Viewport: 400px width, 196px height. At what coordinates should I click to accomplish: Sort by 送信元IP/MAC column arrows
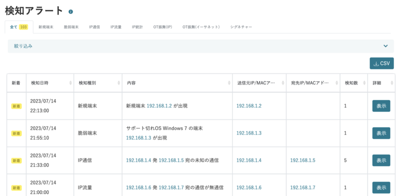coord(282,83)
